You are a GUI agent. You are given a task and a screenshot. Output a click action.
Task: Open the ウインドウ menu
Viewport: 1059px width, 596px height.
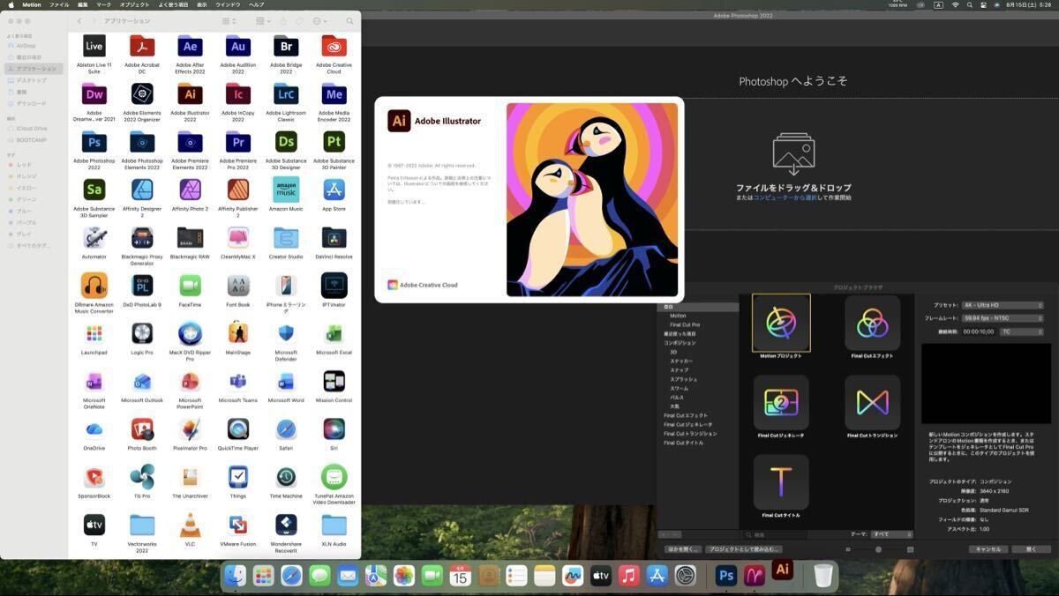coord(228,4)
